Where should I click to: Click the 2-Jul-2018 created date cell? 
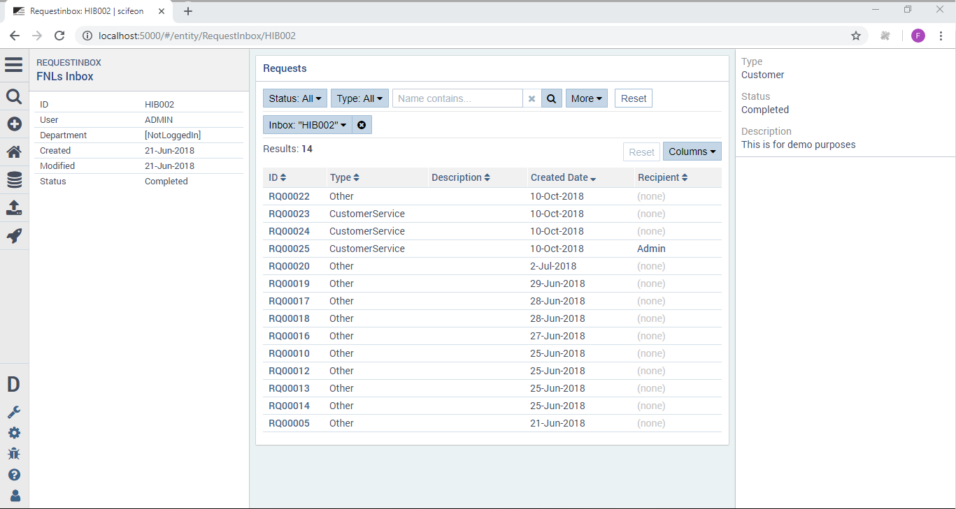click(x=555, y=266)
